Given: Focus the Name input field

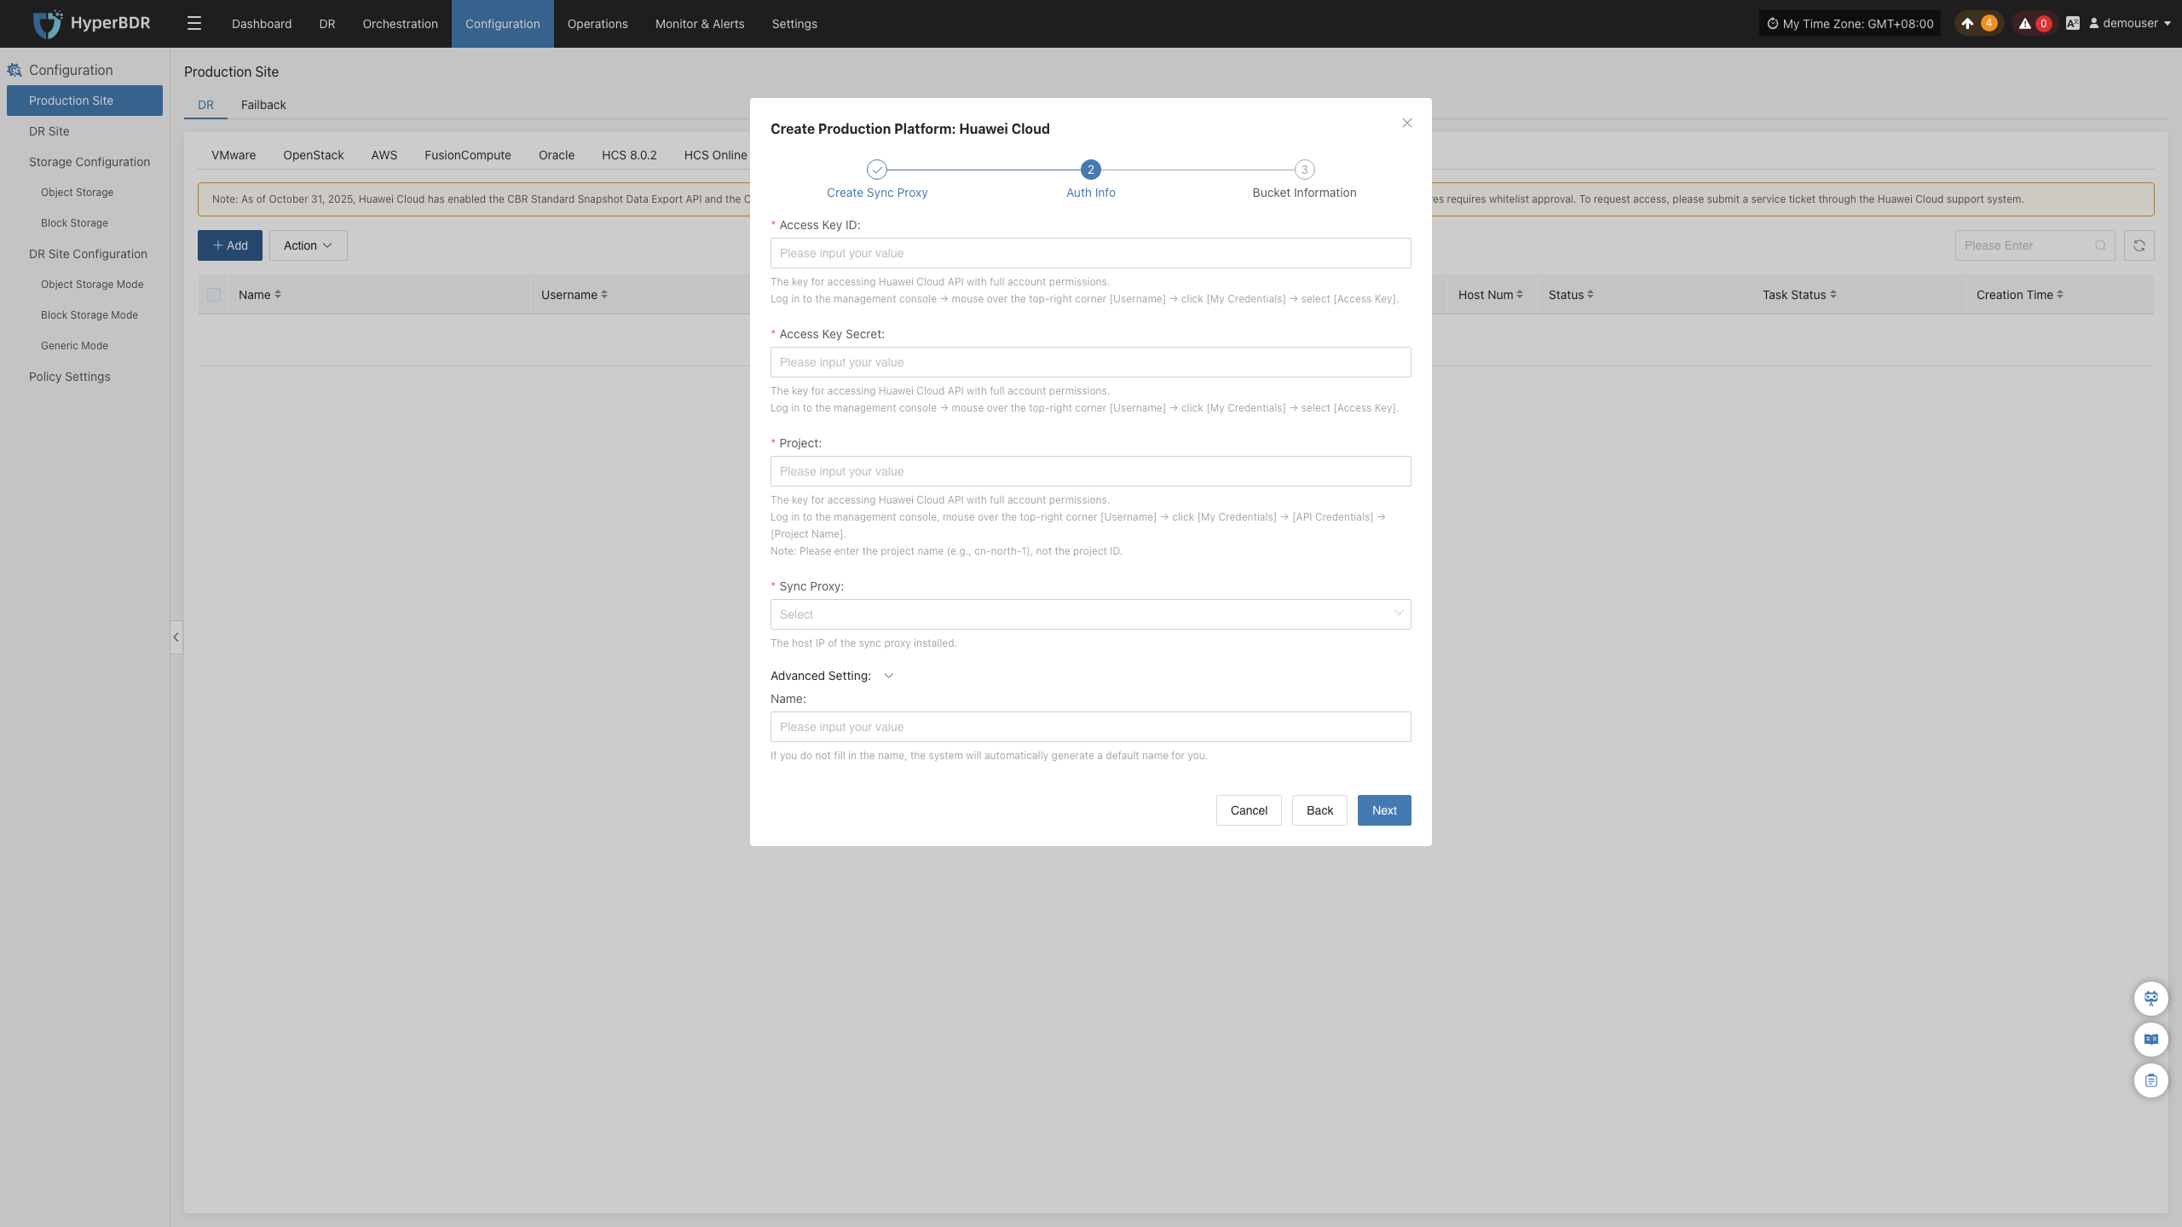Looking at the screenshot, I should click(x=1091, y=727).
